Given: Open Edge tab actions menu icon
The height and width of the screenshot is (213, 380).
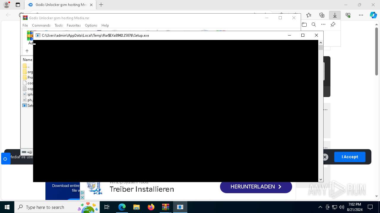Looking at the screenshot, I should 18,5.
